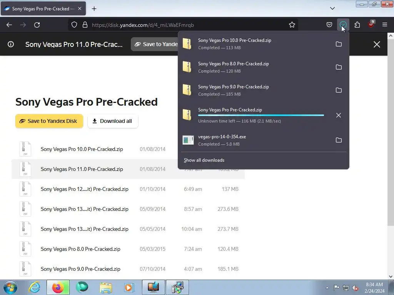This screenshot has width=394, height=295.
Task: Switch to Firefox in the taskbar
Action: (58, 287)
